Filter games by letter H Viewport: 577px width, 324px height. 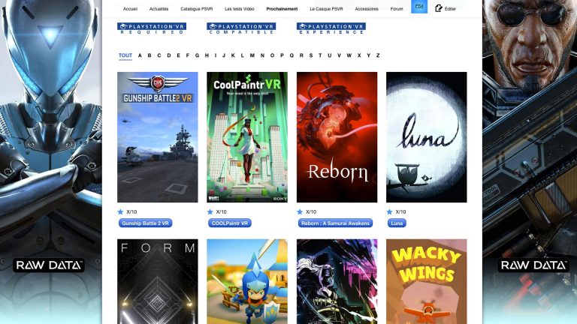coord(207,55)
